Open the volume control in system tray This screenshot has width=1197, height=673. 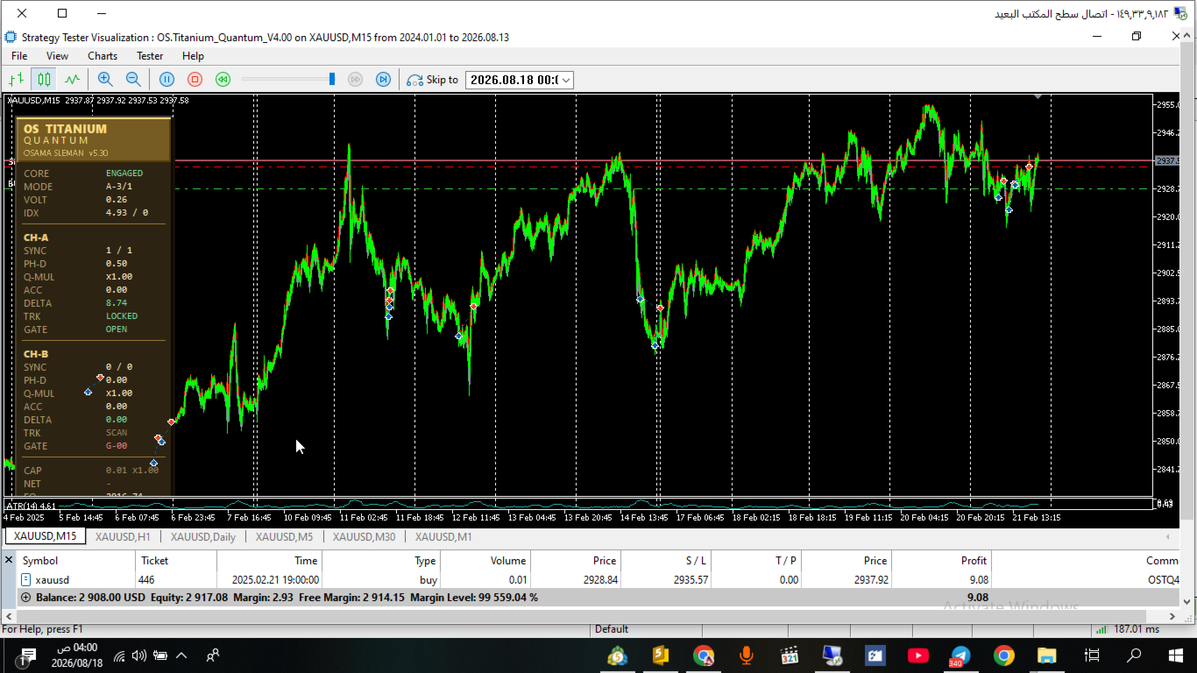click(139, 655)
